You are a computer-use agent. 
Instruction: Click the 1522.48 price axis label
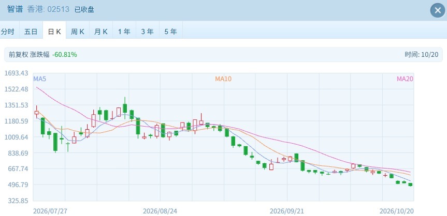16,89
